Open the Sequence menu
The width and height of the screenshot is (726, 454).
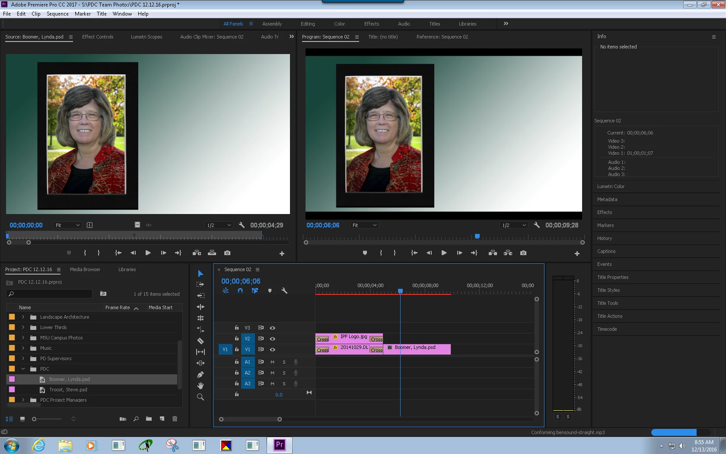tap(57, 14)
